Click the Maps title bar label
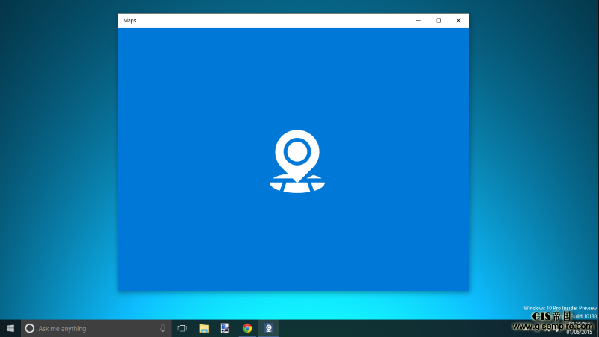This screenshot has width=599, height=337. click(130, 21)
